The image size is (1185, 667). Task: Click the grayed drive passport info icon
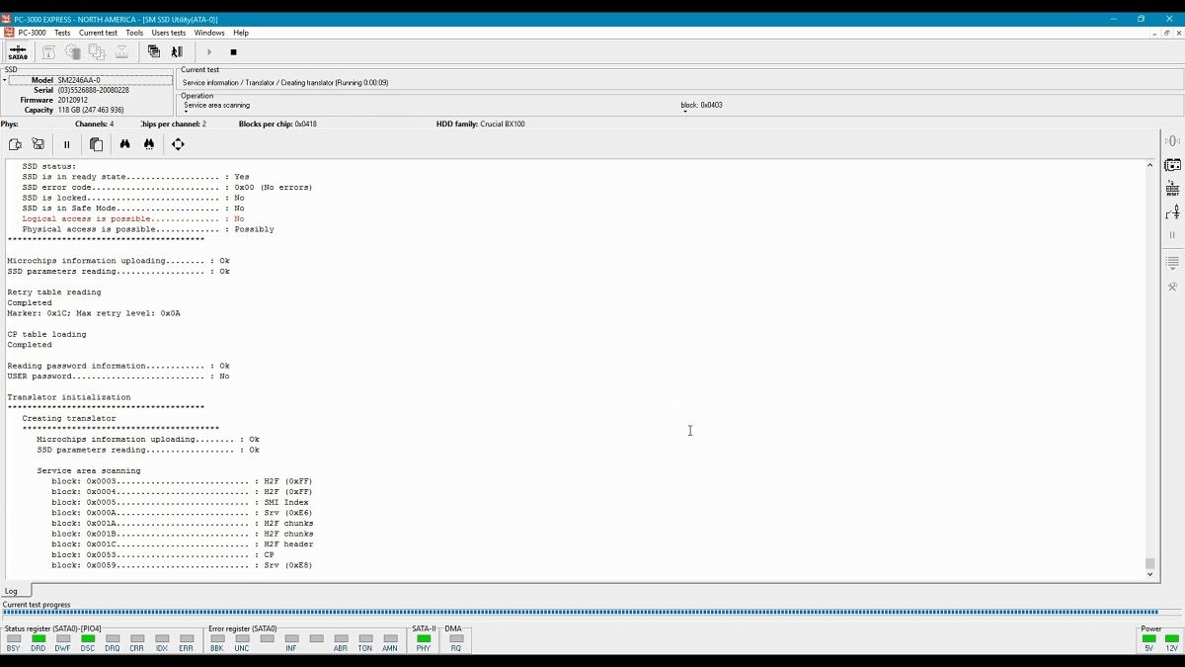tap(48, 51)
